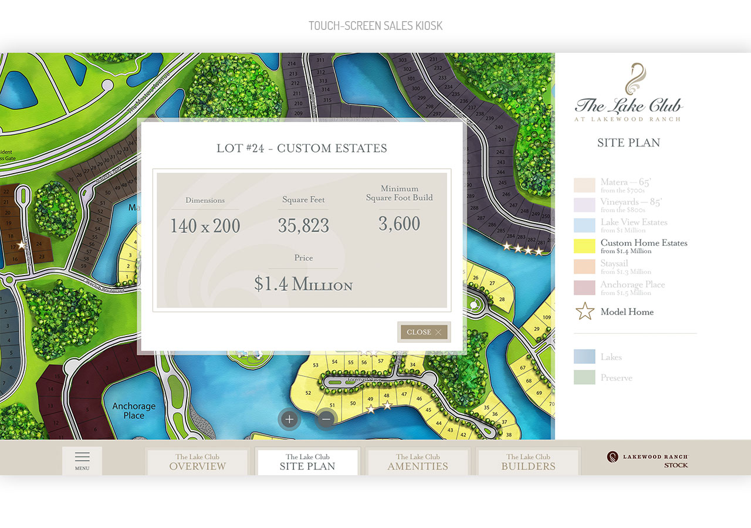The image size is (751, 528).
Task: Zoom out the map with minus button
Action: pyautogui.click(x=326, y=419)
